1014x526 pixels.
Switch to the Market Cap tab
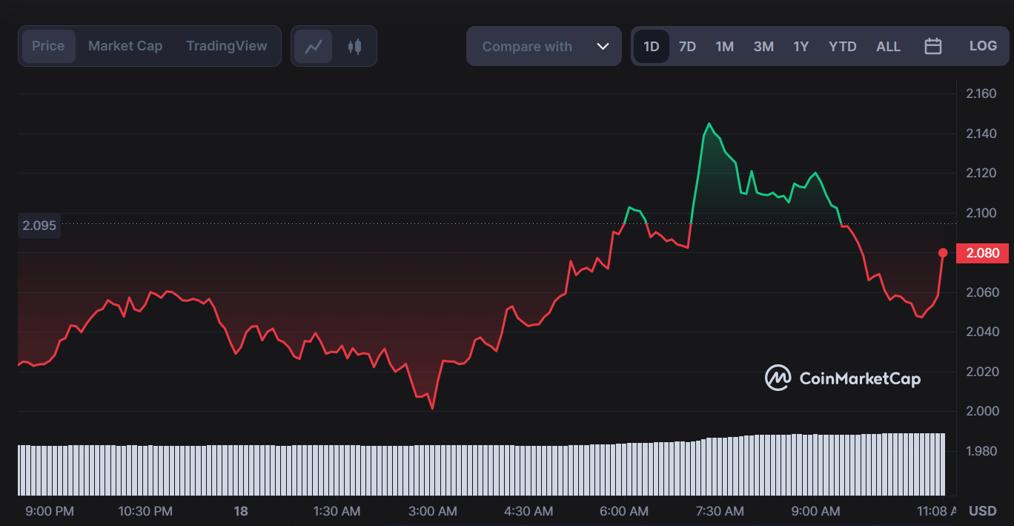pos(125,46)
